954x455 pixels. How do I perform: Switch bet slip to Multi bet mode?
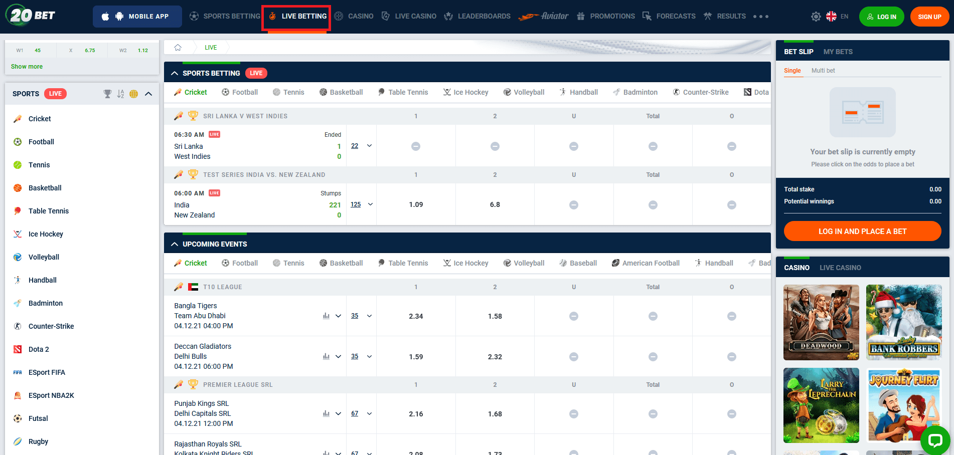point(823,71)
